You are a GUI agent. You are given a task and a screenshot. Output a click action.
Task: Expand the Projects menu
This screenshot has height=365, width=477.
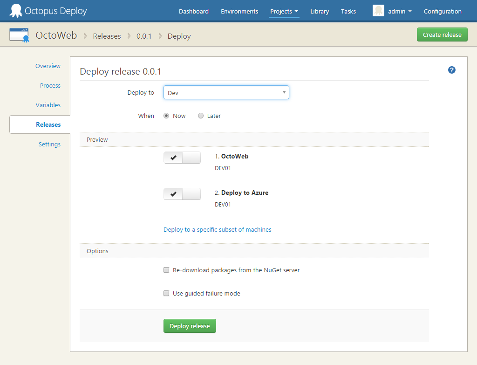284,11
